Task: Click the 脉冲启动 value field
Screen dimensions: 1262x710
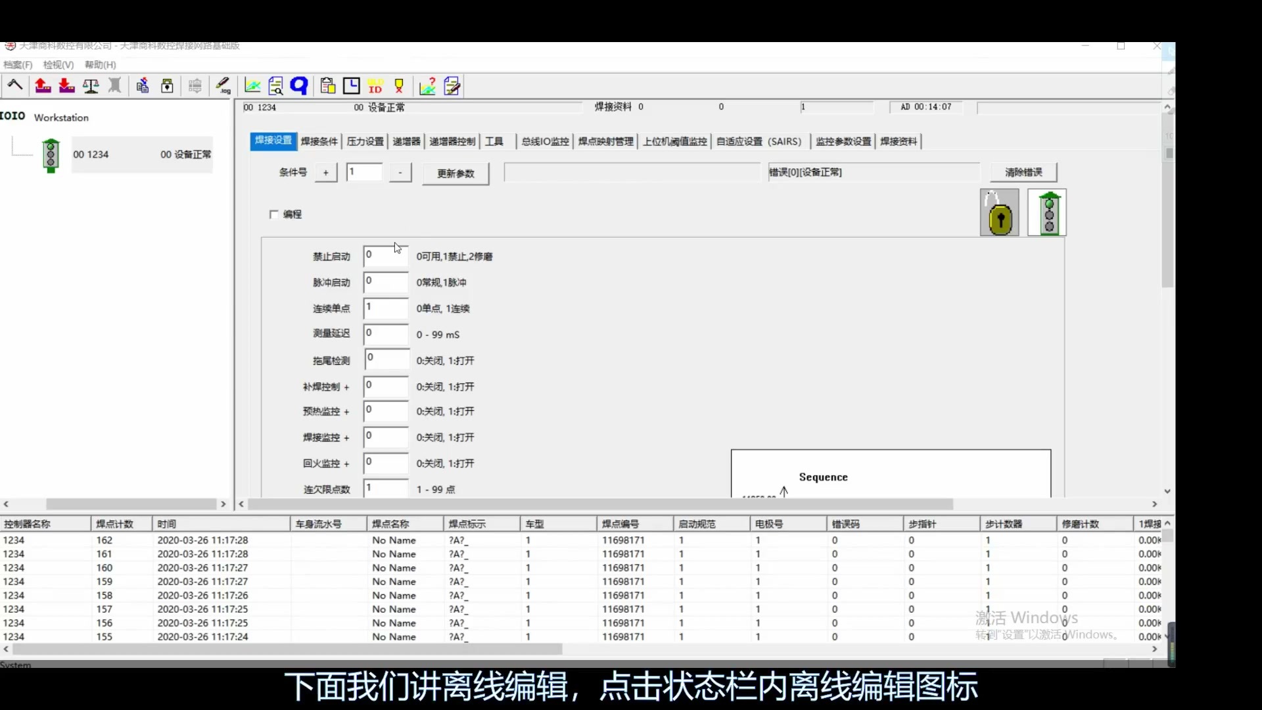Action: coord(386,282)
